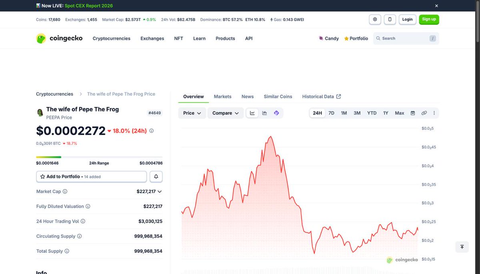Open the chart more options menu

(434, 113)
